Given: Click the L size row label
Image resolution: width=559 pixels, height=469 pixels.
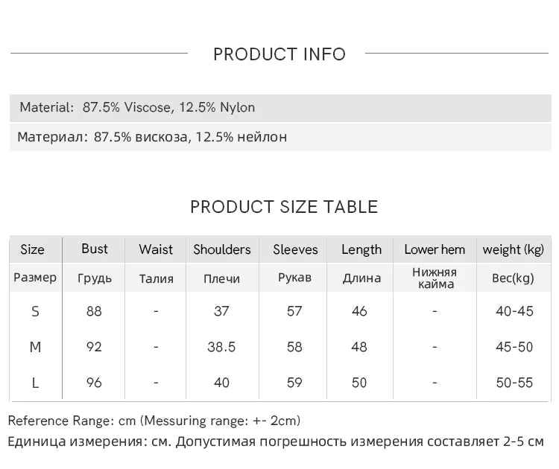Looking at the screenshot, I should (x=35, y=383).
